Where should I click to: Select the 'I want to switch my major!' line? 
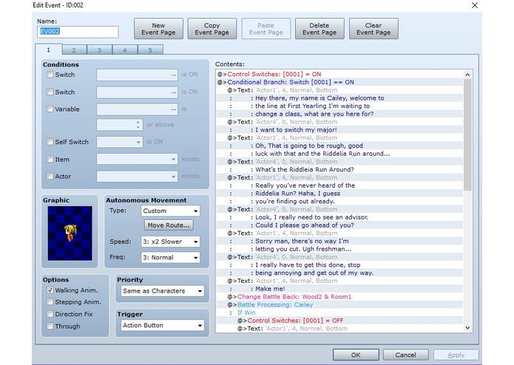[x=339, y=129]
